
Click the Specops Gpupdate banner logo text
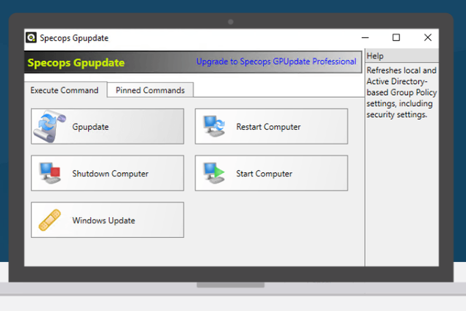point(76,62)
